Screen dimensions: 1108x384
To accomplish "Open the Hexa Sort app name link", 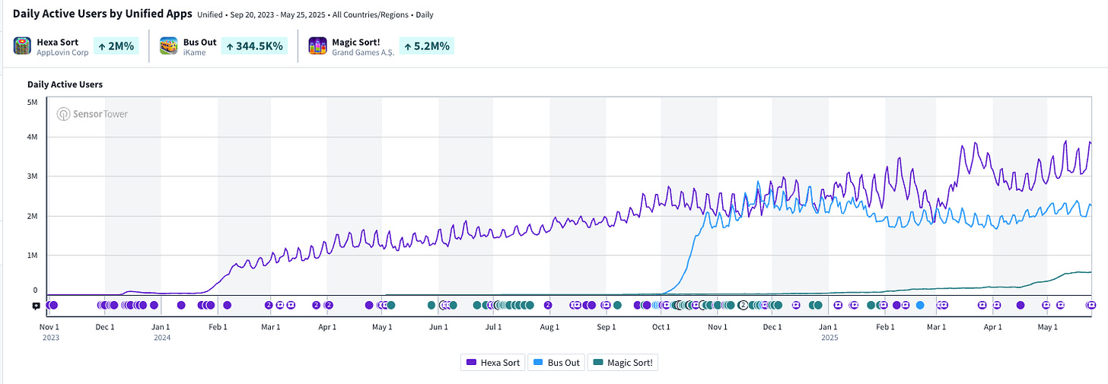I will [x=58, y=41].
